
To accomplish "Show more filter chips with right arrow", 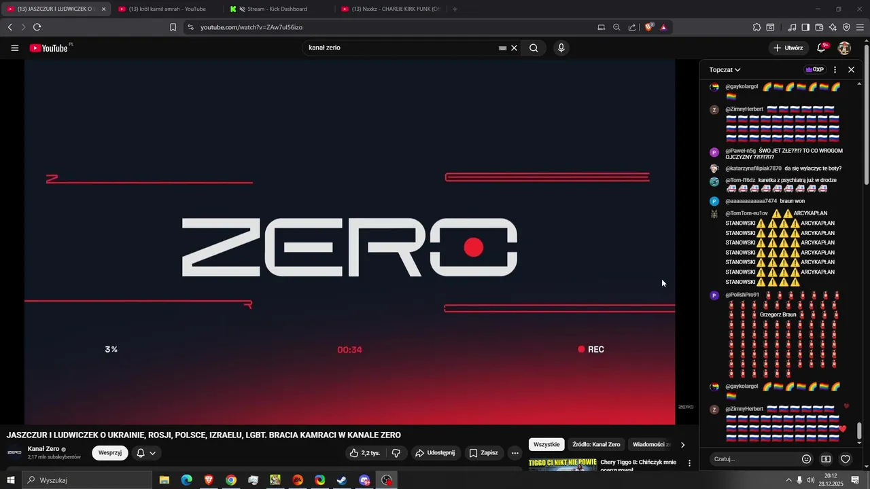I will (683, 444).
